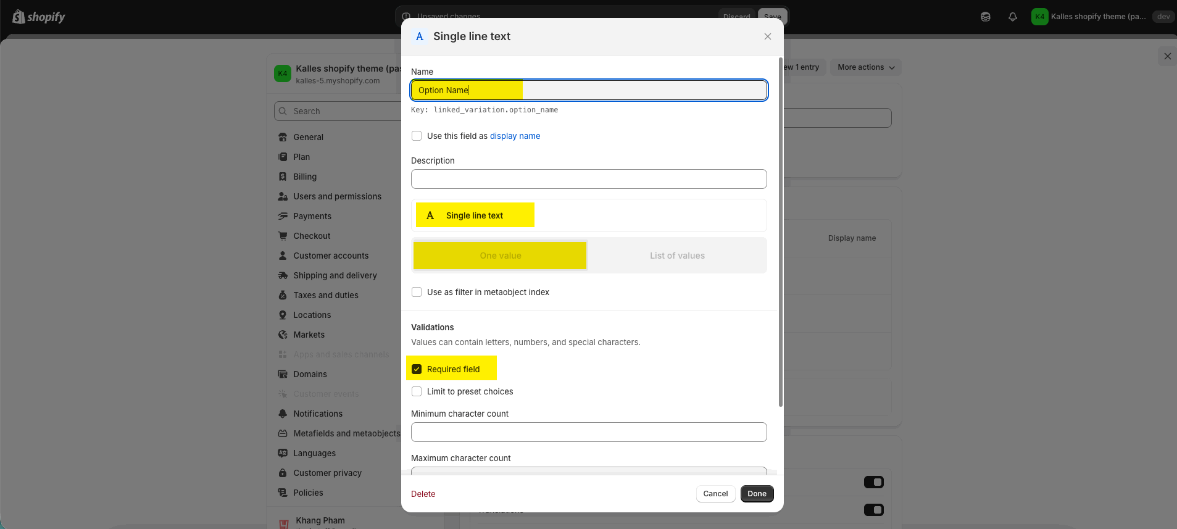Viewport: 1177px width, 529px height.
Task: Open the notifications bell icon
Action: 1012,17
